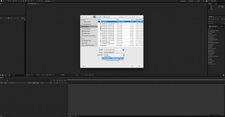Step to next frame in Preview panel

pyautogui.click(x=216, y=19)
